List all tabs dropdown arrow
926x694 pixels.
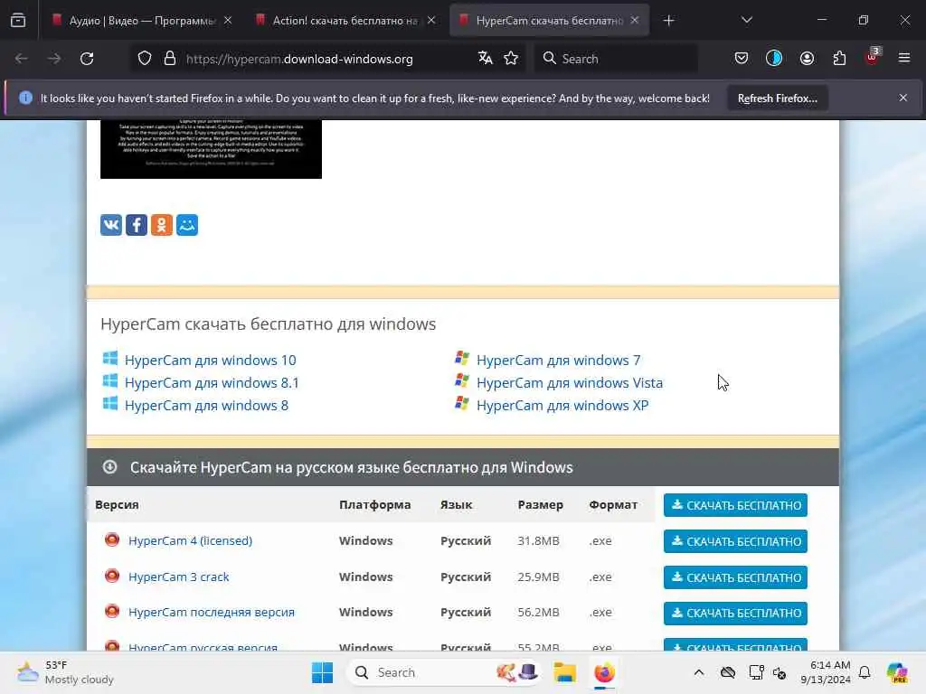point(746,20)
